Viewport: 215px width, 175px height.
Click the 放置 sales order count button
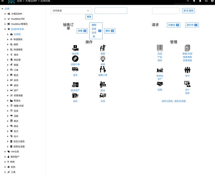(82, 31)
